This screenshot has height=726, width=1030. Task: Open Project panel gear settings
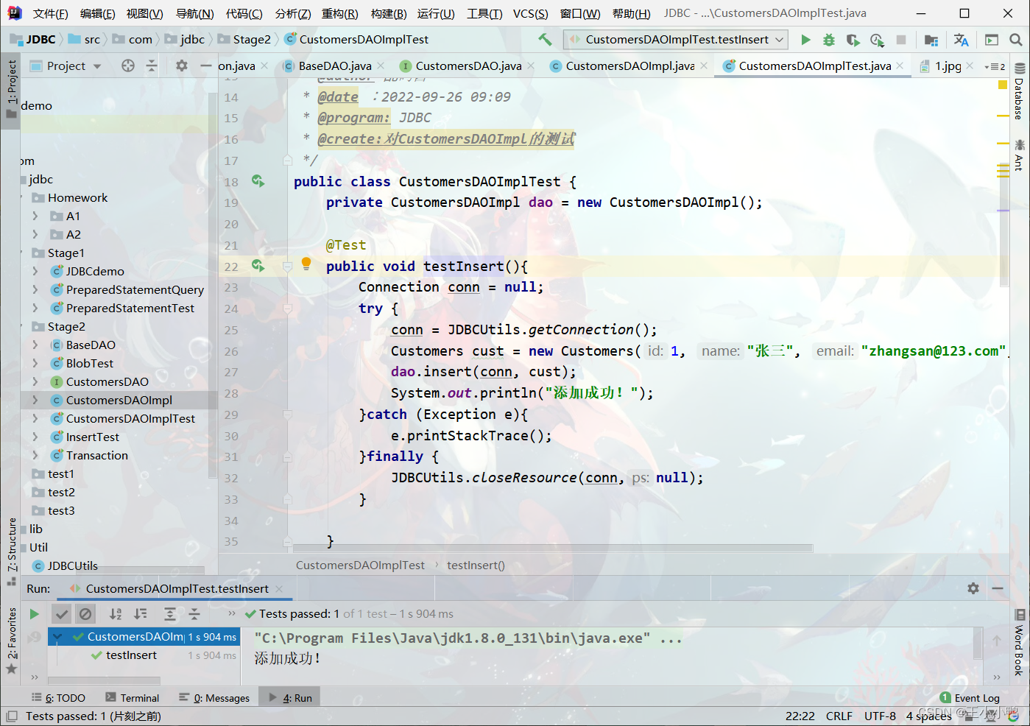[x=182, y=66]
